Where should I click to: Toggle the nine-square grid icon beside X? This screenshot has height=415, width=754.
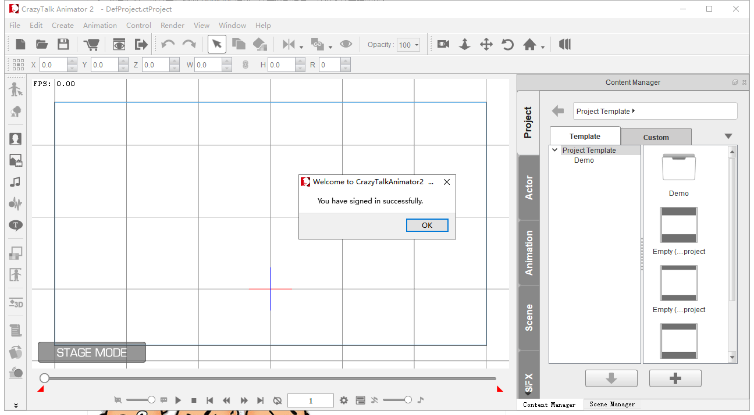18,65
